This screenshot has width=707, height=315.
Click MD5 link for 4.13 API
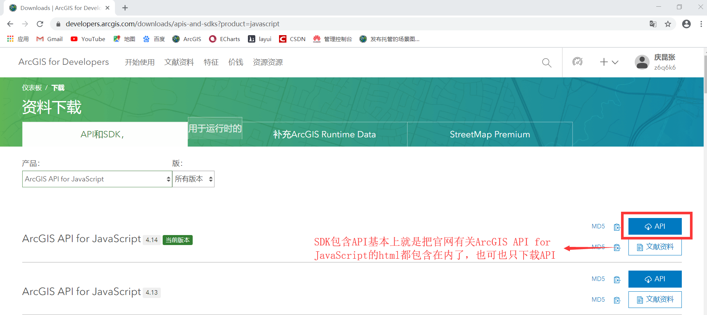click(x=598, y=279)
